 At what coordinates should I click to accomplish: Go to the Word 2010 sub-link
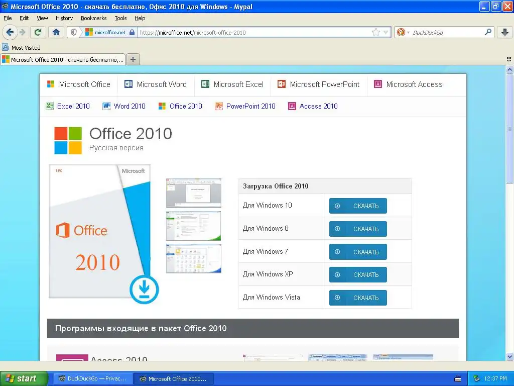(x=124, y=106)
